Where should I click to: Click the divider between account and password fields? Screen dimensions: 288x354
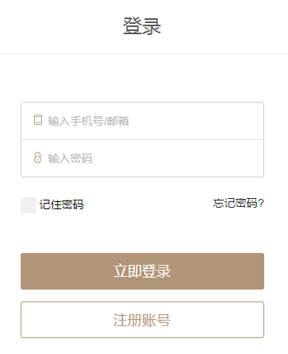(142, 139)
